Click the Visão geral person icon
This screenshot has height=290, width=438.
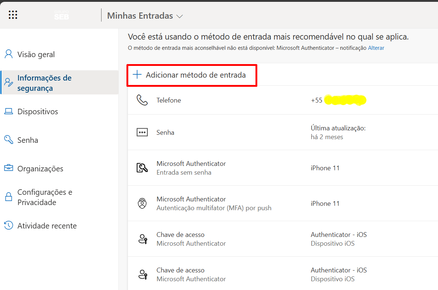click(x=9, y=54)
